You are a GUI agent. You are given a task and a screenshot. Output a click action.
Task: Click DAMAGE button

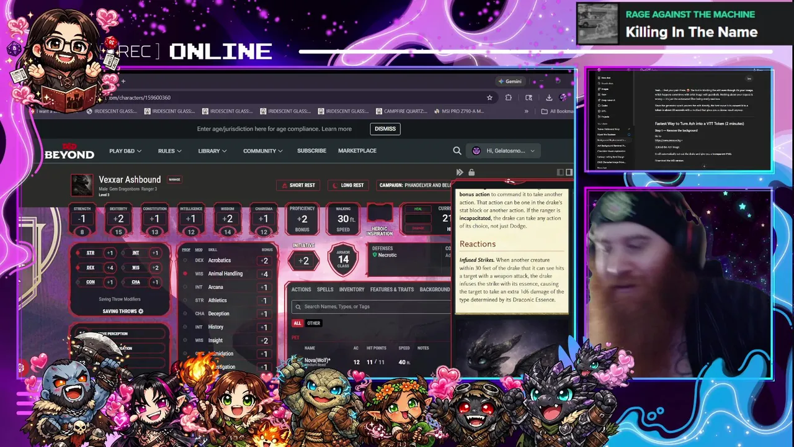pyautogui.click(x=417, y=228)
